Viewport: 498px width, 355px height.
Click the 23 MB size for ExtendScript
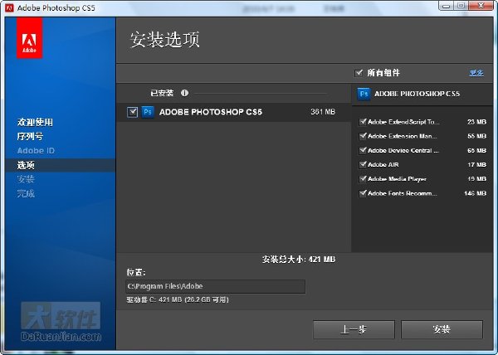coord(476,122)
